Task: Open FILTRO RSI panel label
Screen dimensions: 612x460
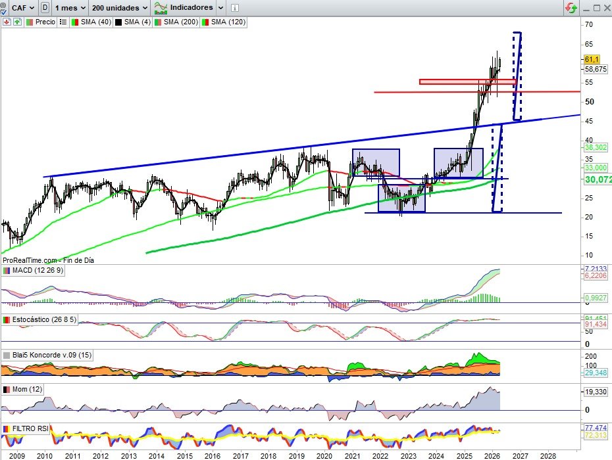Action: pyautogui.click(x=30, y=428)
